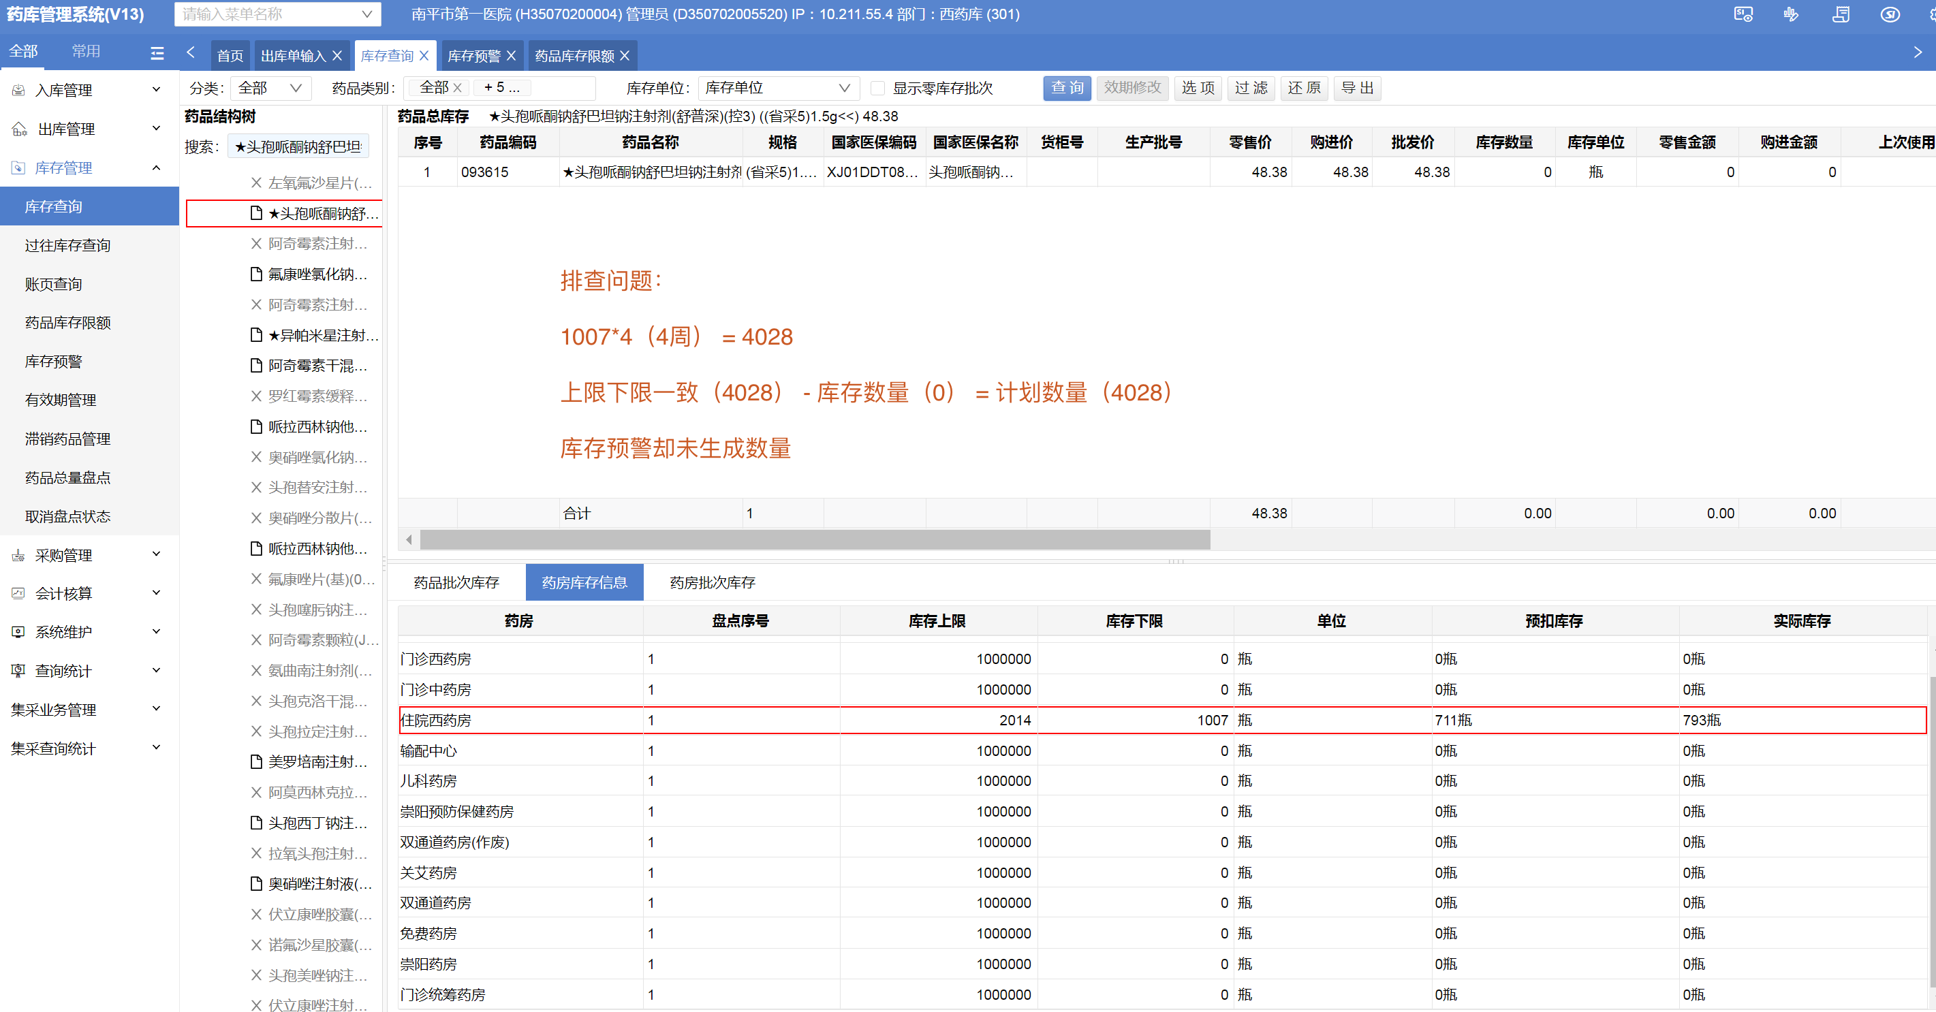Click the 入库管理 sidebar icon

tap(19, 90)
